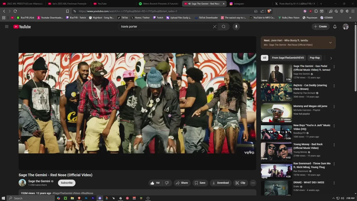Open Brave Shields lion icon

click(x=269, y=11)
